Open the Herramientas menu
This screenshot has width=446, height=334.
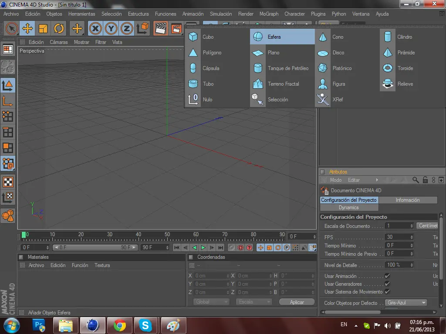tap(81, 14)
